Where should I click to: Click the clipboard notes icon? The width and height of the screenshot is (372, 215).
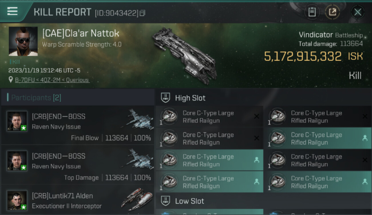pos(312,12)
